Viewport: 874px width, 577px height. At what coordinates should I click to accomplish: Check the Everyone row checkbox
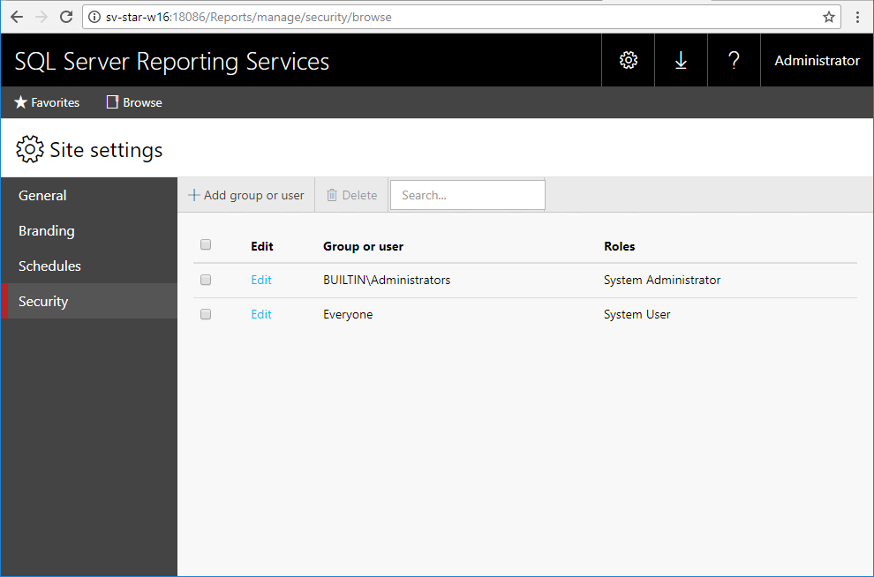[206, 314]
